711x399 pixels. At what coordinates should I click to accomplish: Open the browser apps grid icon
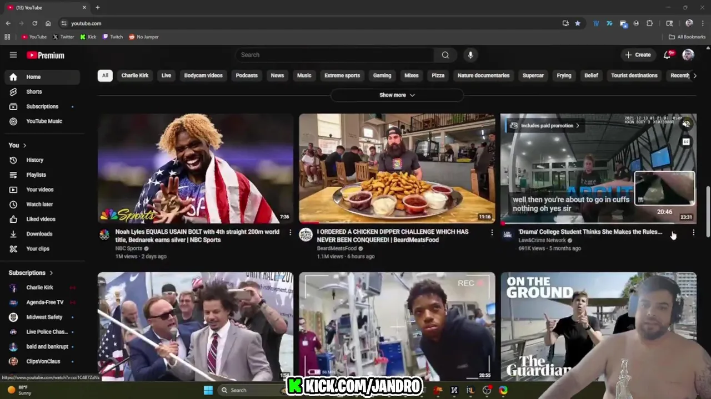pos(7,37)
